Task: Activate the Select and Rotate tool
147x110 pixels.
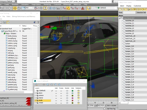Action: 19,8
